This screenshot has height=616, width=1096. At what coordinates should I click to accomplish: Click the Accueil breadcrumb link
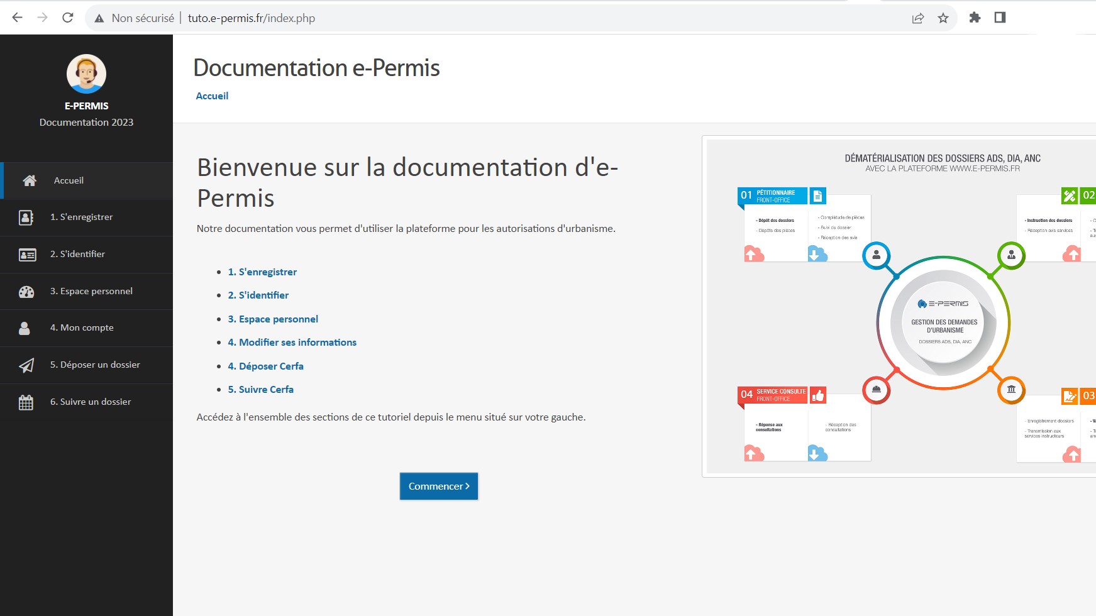pos(212,96)
